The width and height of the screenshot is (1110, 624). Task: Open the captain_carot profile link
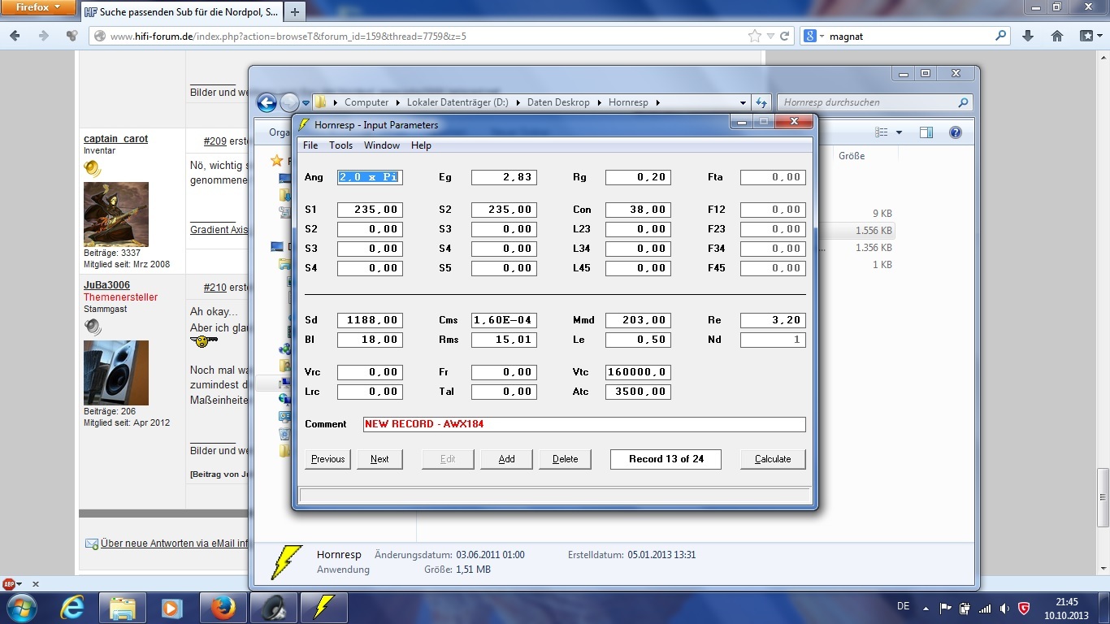(x=115, y=139)
